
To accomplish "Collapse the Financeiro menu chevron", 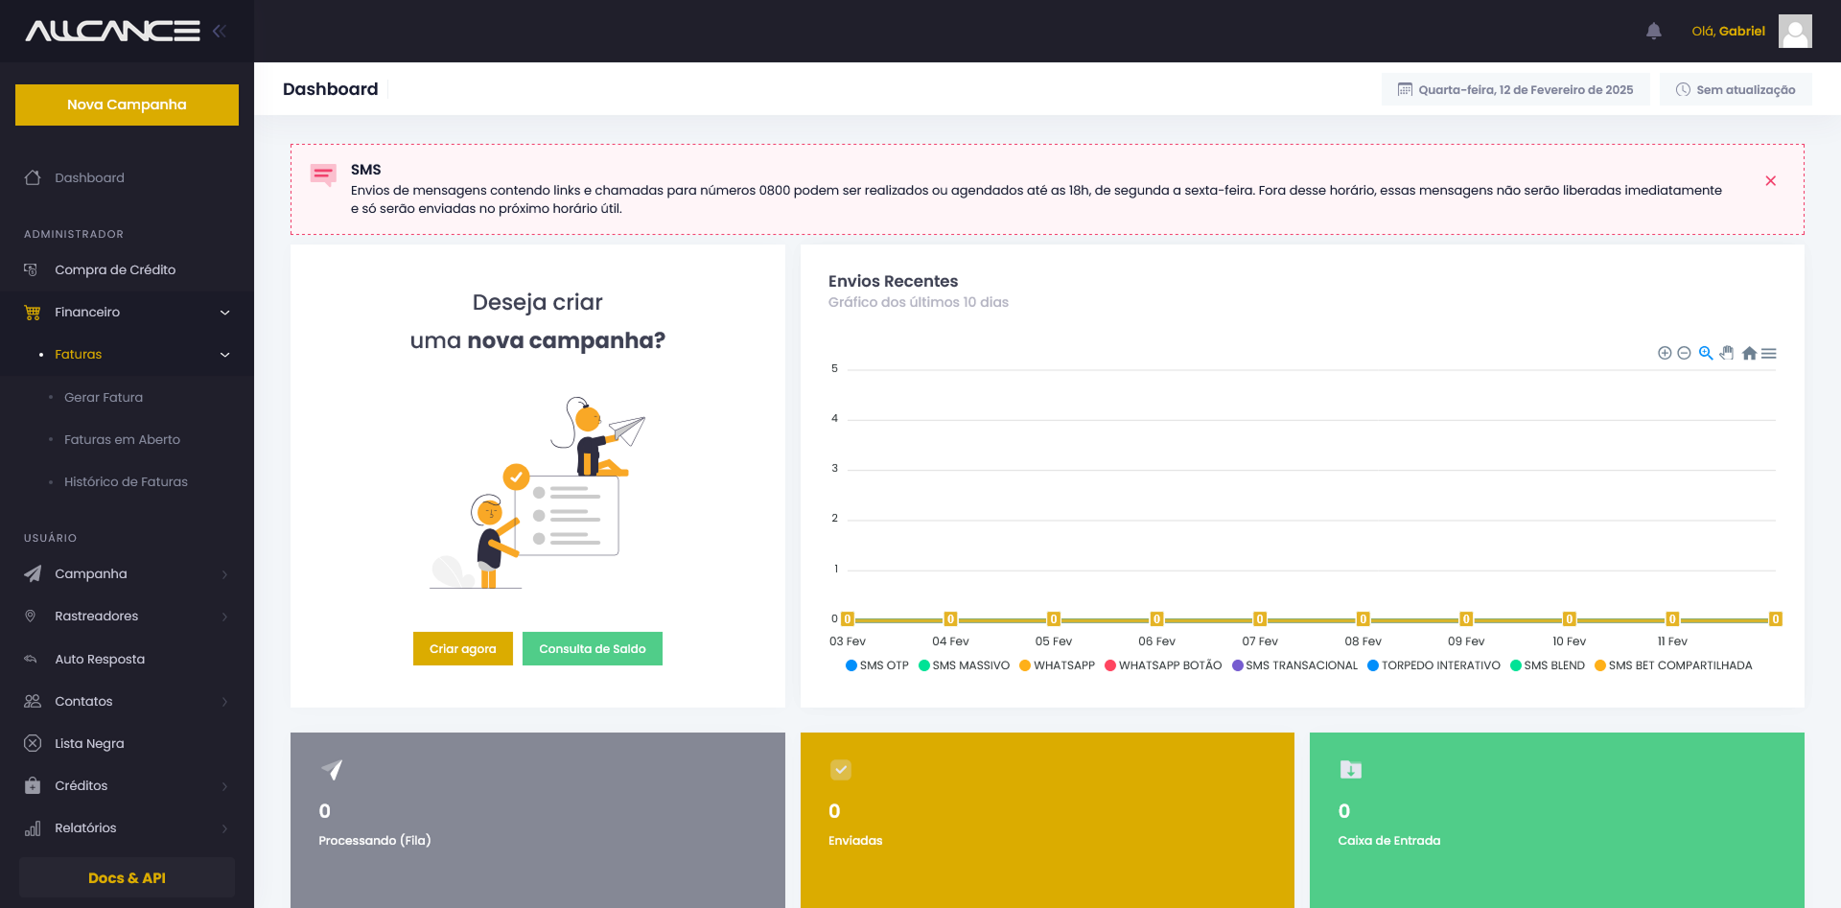I will [x=225, y=313].
